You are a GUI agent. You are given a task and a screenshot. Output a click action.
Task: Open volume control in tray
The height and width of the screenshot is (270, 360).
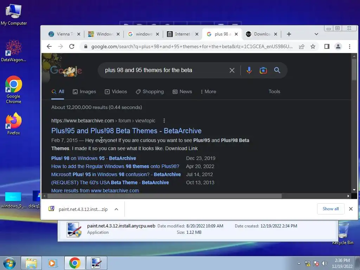pos(324,264)
